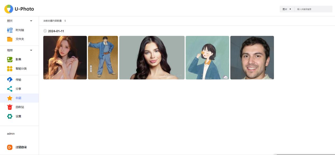Click the 传输 transfer cloud icon
The height and width of the screenshot is (155, 335).
coord(10,80)
